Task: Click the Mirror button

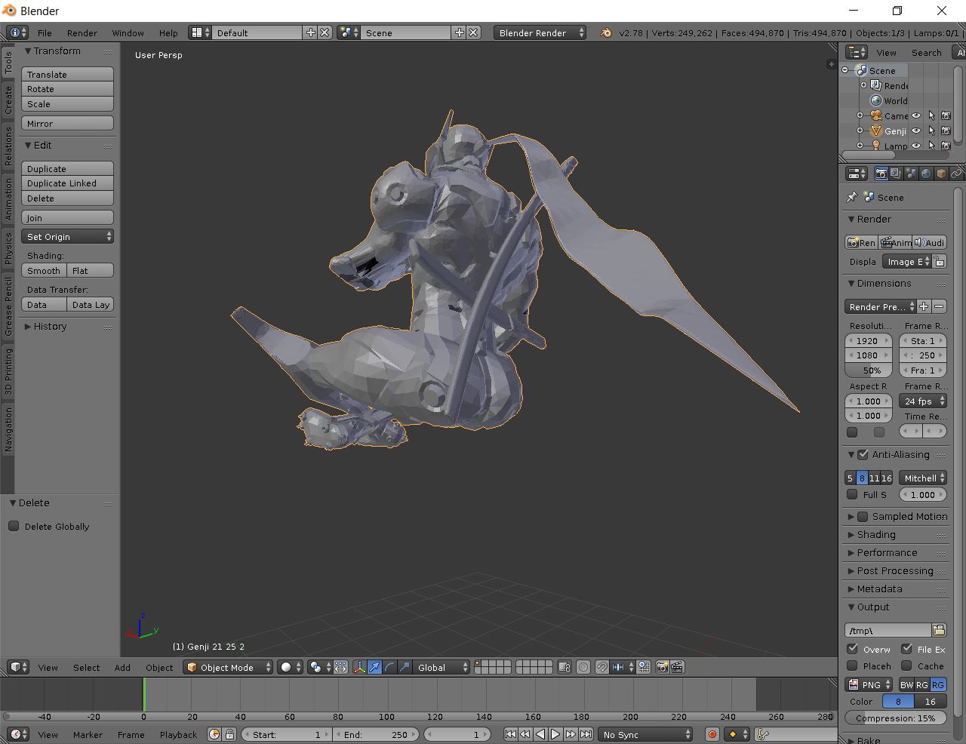Action: click(x=67, y=123)
